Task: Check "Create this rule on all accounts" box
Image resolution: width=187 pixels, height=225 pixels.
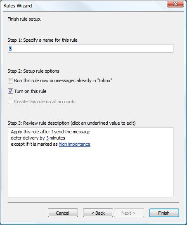Action: pos(10,102)
